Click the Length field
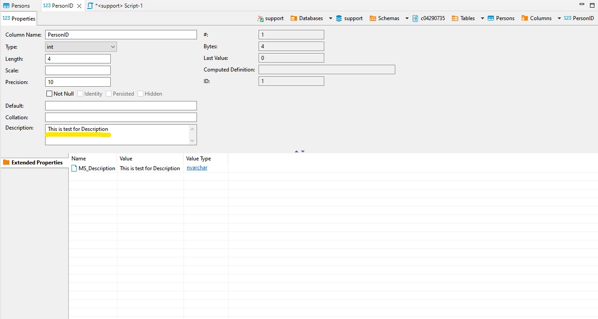This screenshot has height=319, width=598. tap(78, 59)
